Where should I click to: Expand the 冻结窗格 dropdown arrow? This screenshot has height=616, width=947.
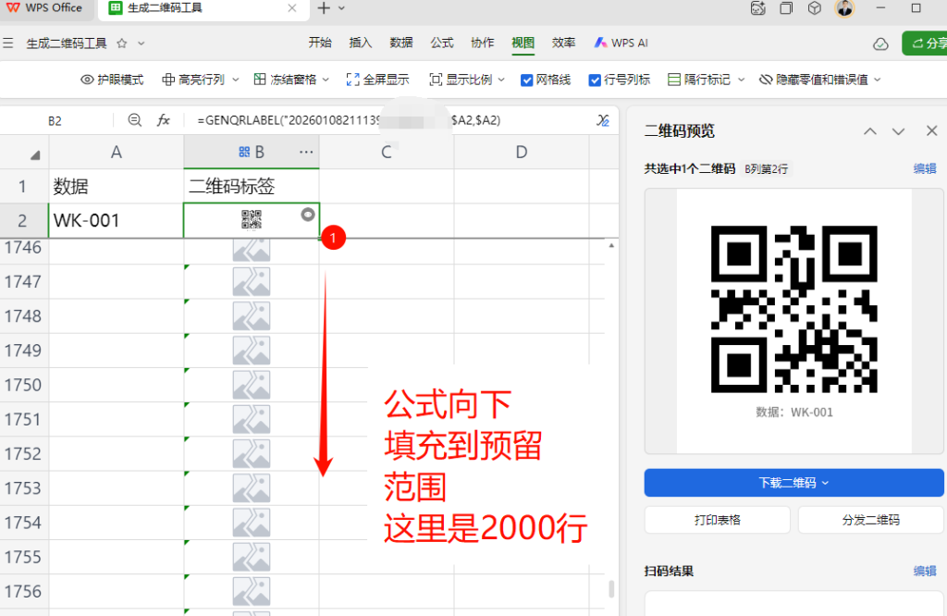[x=326, y=80]
